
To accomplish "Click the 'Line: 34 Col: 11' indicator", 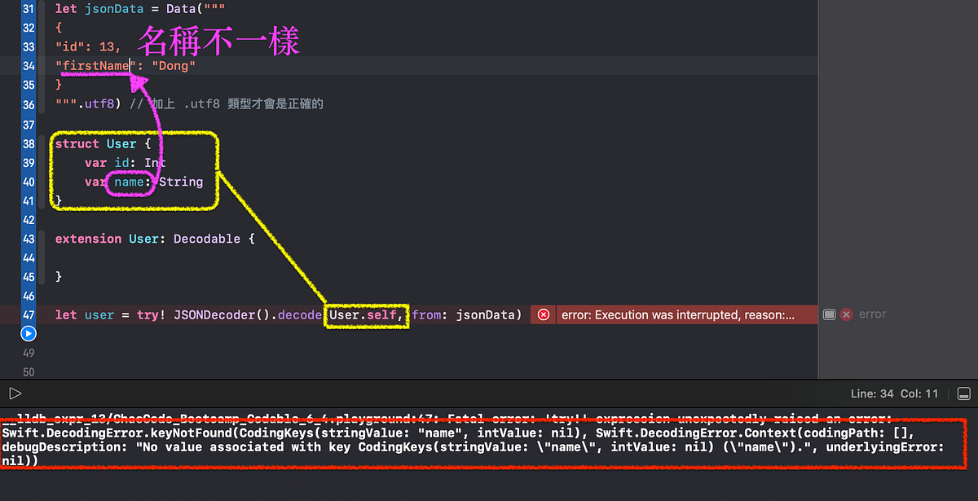I will [x=895, y=393].
